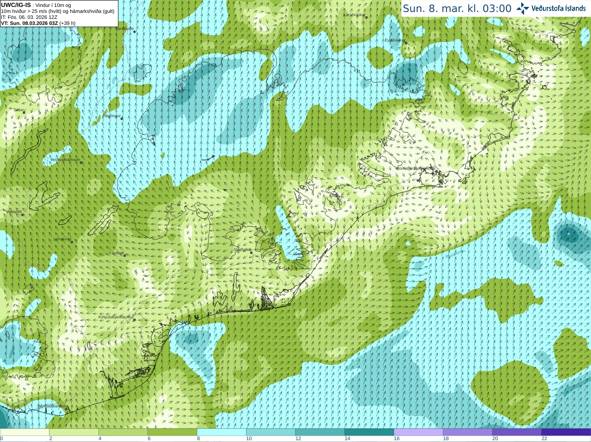Click the date heading Sun. 8. mar. kl. 03:00
This screenshot has width=591, height=442.
point(457,8)
